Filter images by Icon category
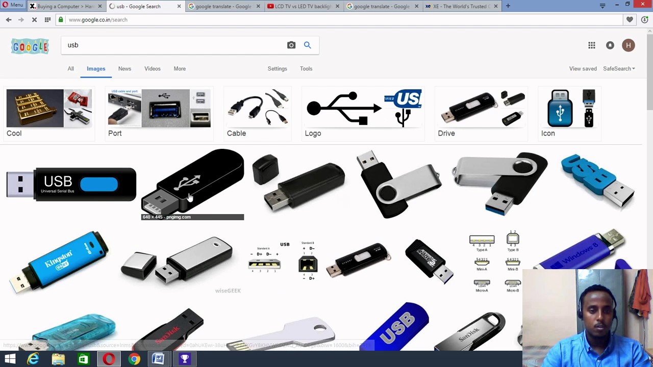The height and width of the screenshot is (367, 653). pyautogui.click(x=570, y=114)
